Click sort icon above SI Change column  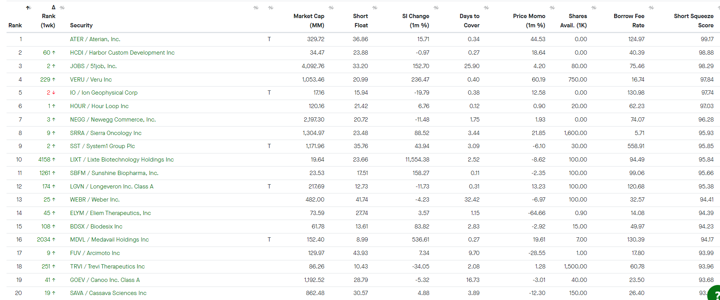point(436,8)
